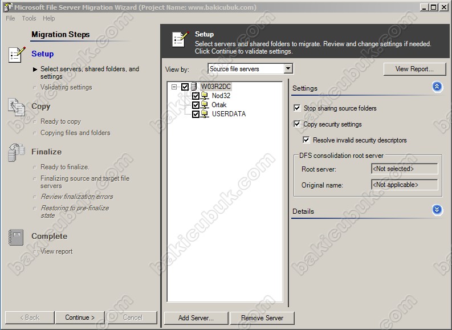Expand the Details section
Screen dimensions: 452x330
(x=437, y=210)
